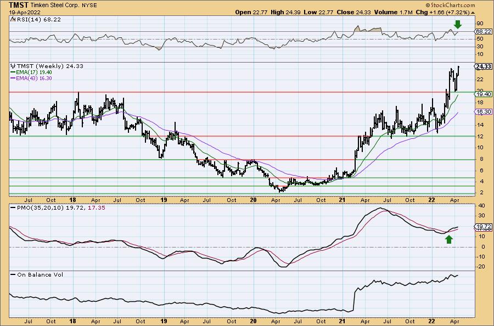The width and height of the screenshot is (494, 326).
Task: Click the 24.33 last price tag on right axis
Action: [483, 66]
